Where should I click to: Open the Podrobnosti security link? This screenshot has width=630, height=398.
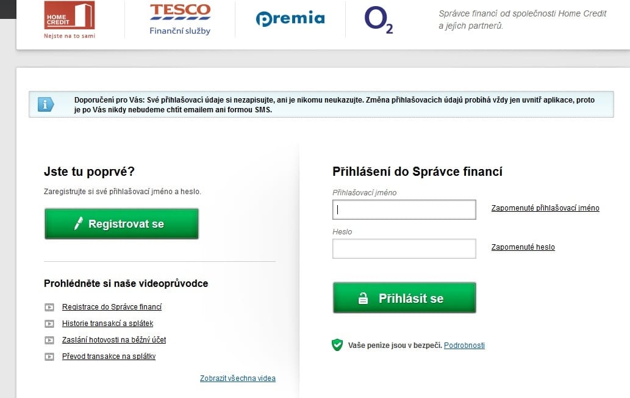coord(464,345)
